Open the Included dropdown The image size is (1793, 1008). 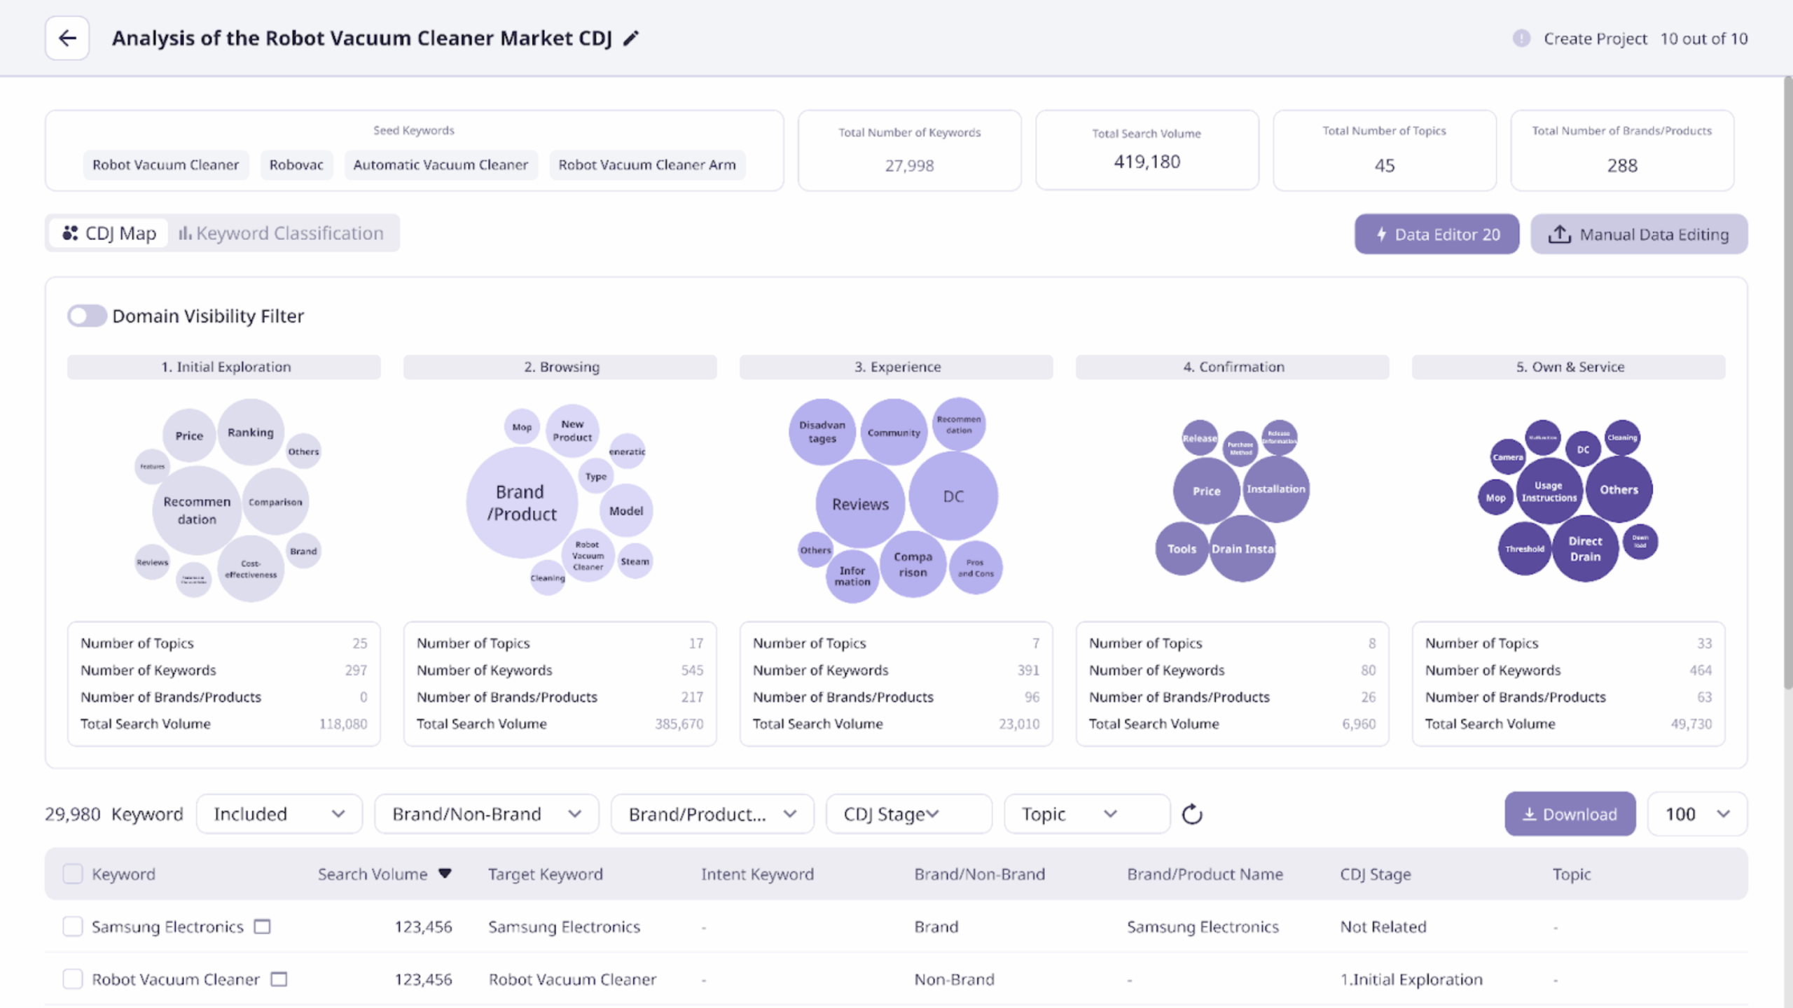(279, 814)
